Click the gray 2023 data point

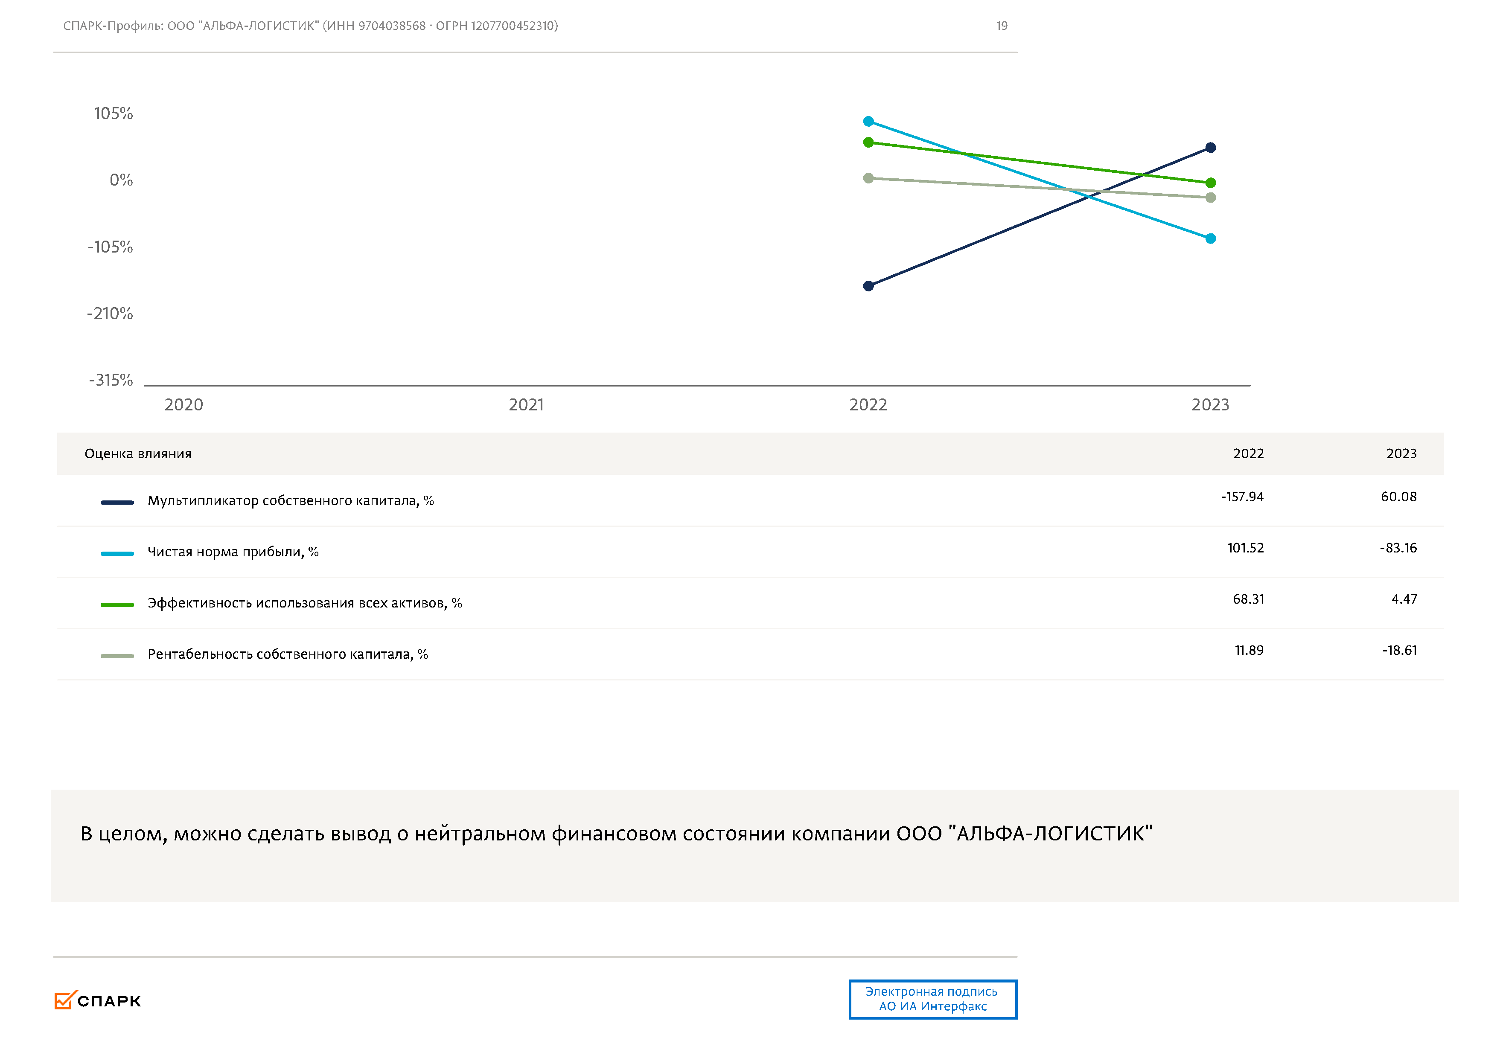tap(1210, 198)
